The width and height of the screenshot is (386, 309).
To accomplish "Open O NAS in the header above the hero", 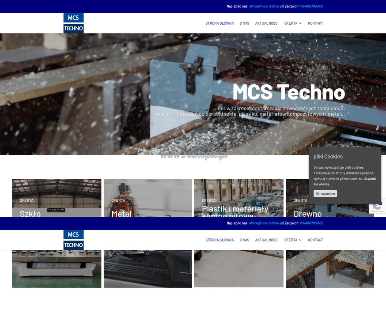I will pyautogui.click(x=244, y=23).
